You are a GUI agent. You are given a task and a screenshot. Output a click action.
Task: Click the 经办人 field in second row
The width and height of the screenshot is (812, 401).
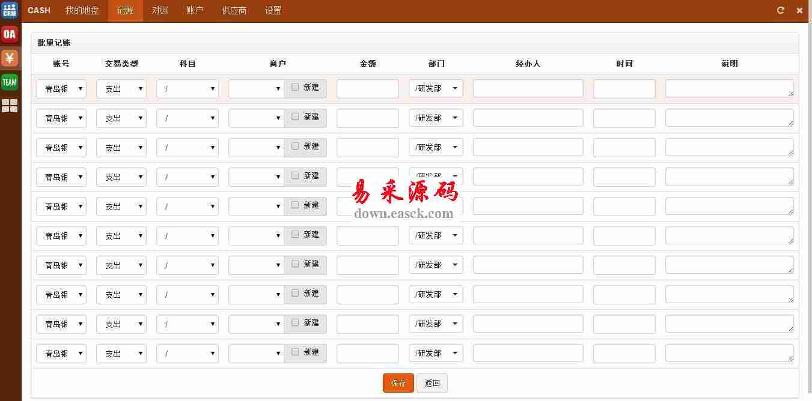click(528, 118)
